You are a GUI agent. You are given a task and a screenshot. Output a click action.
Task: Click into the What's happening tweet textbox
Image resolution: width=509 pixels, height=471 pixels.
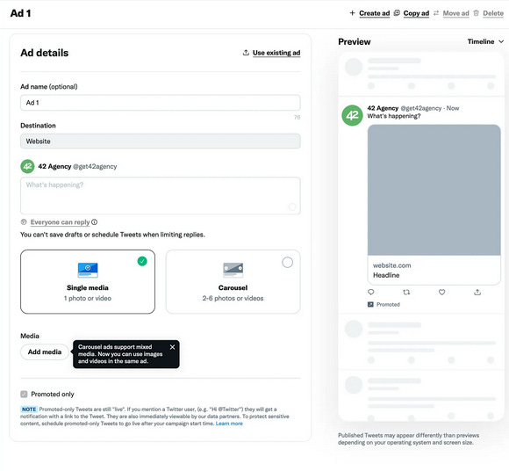(161, 196)
